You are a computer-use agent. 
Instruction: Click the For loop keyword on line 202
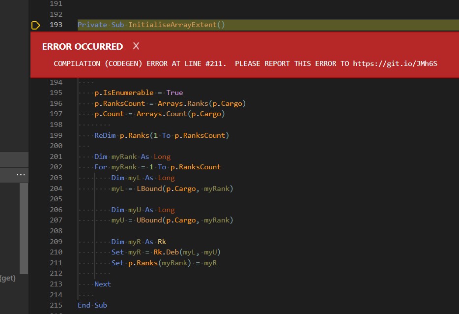click(x=100, y=167)
